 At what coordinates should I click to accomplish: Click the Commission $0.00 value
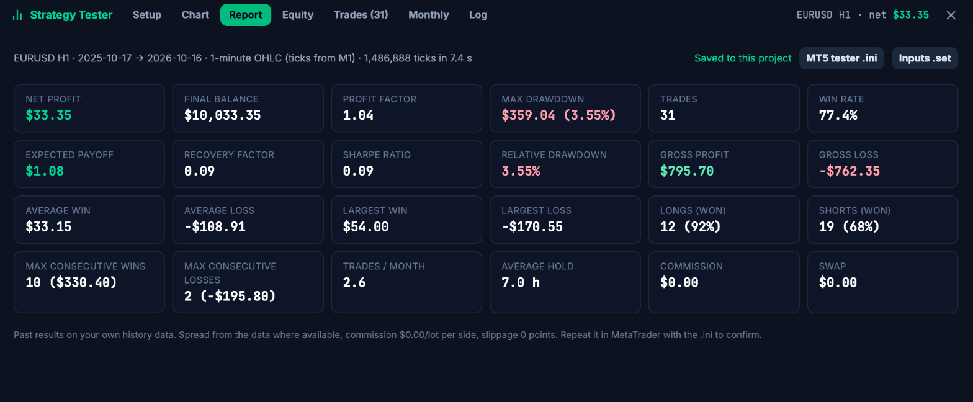pos(679,283)
